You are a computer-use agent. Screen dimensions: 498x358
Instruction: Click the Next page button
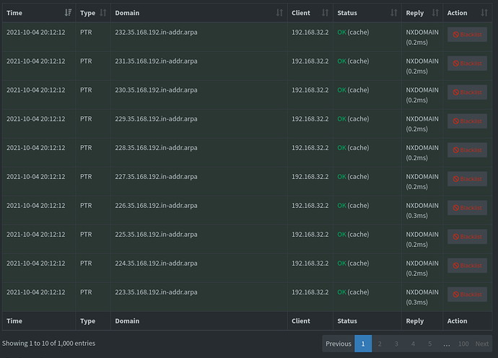482,344
